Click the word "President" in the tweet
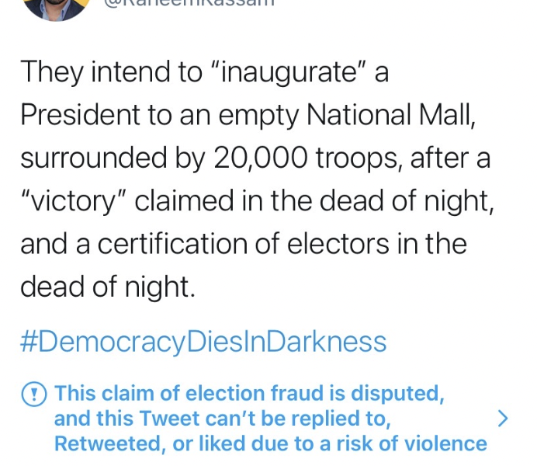This screenshot has width=537, height=466. point(72,116)
